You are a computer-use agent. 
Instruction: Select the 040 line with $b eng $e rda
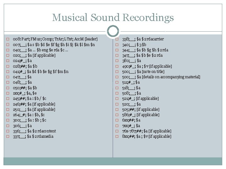point(40,50)
